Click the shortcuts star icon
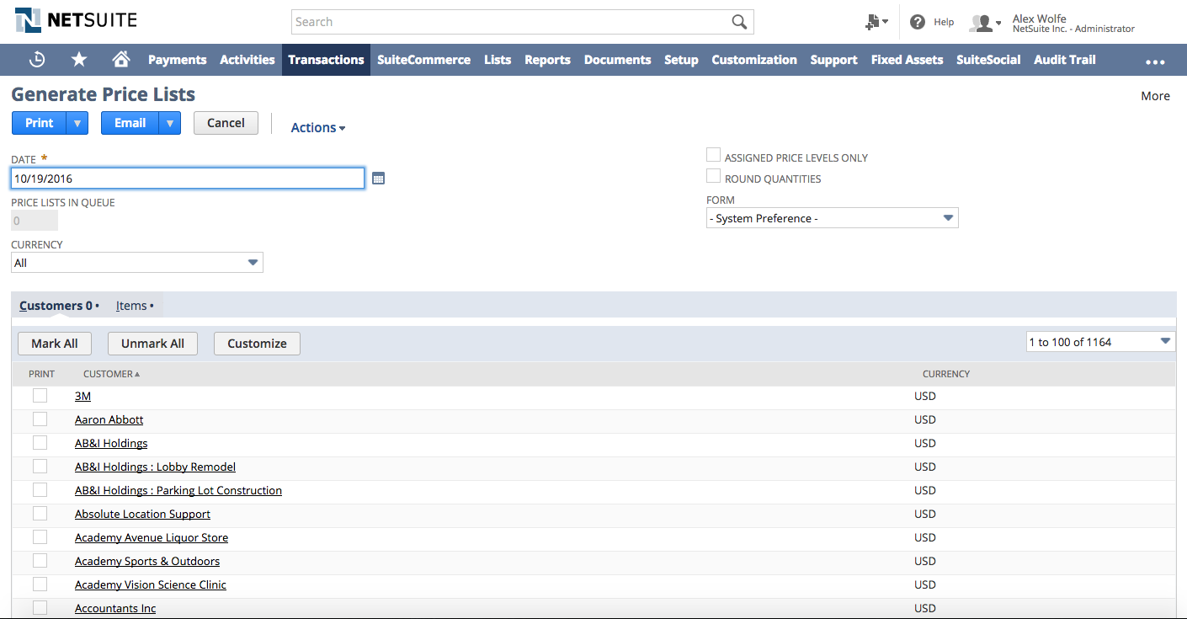1187x619 pixels. click(x=78, y=59)
